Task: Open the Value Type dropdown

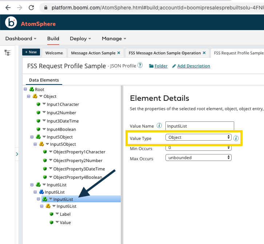Action: (198, 137)
